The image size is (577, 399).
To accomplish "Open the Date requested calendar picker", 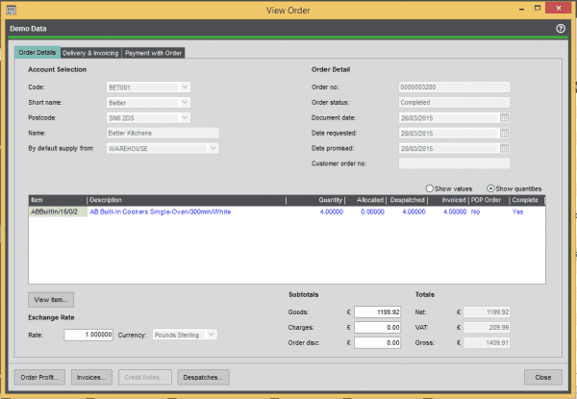I will [x=505, y=133].
